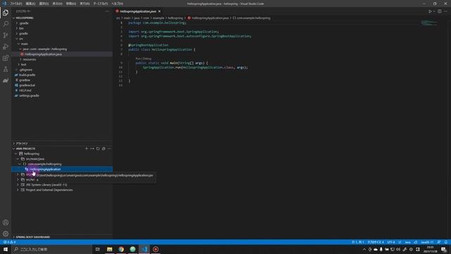Expand the Outline section
This screenshot has height=254, width=451.
coord(62,143)
